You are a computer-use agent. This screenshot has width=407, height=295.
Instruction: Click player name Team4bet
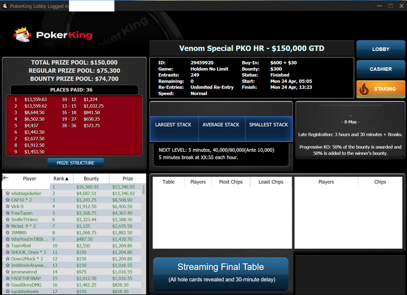click(x=21, y=246)
